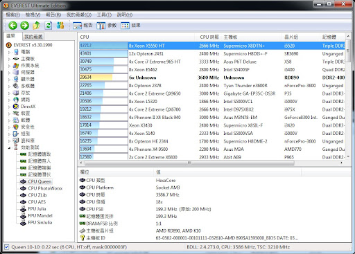Viewport: 355px width, 254px height.
Task: Sort by the CPU column header
Action: [x=138, y=37]
